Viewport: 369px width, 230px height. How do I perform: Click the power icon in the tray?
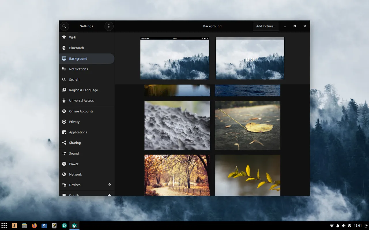click(349, 226)
